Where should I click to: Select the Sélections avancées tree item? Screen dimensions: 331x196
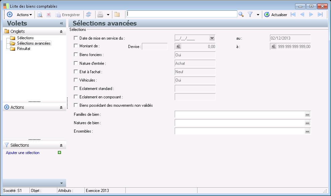point(34,43)
